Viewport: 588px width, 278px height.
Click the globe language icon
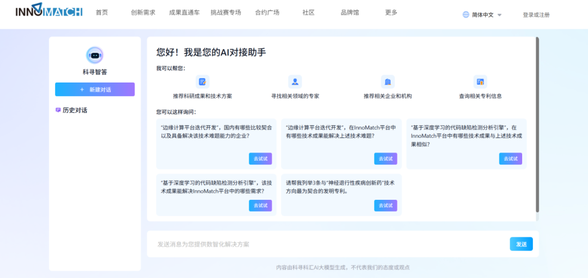click(466, 15)
